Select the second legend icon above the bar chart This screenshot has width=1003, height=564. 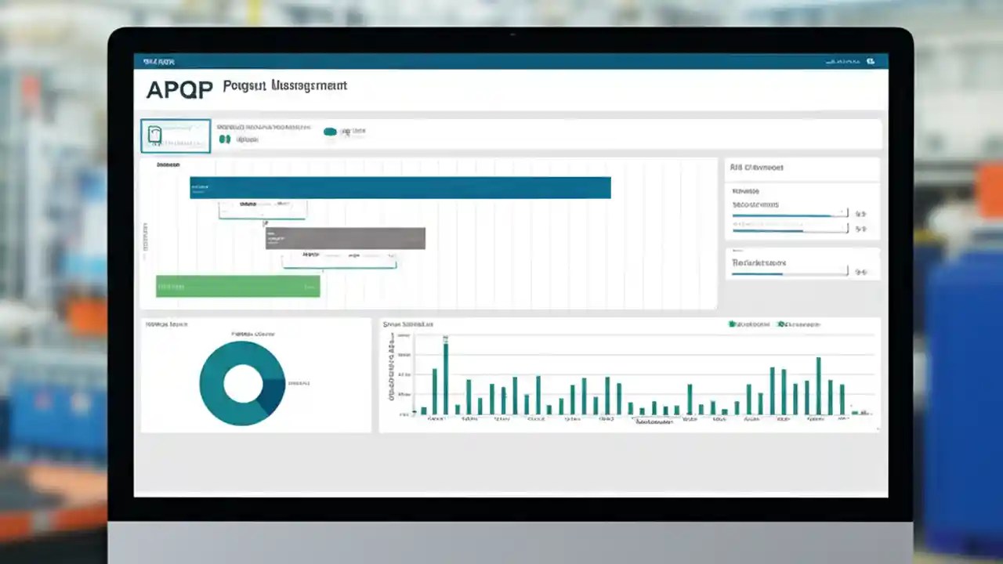782,324
